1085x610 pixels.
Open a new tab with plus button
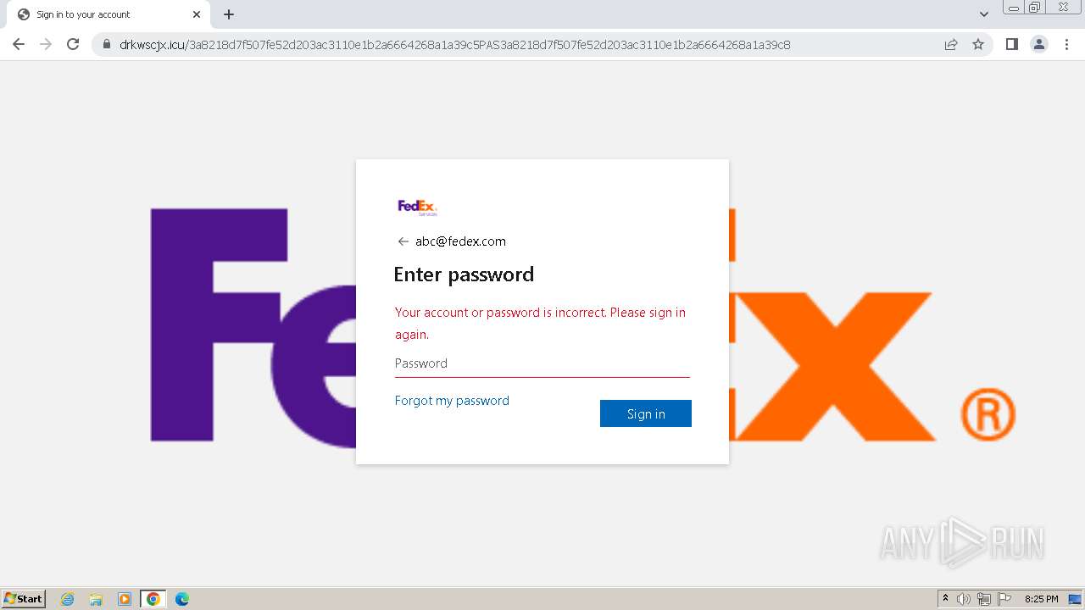pyautogui.click(x=229, y=14)
